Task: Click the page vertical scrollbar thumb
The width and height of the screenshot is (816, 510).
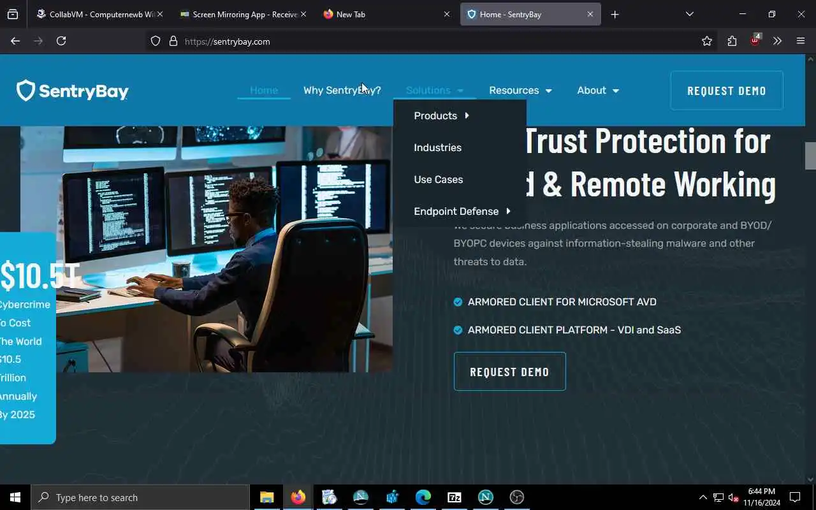Action: click(810, 156)
